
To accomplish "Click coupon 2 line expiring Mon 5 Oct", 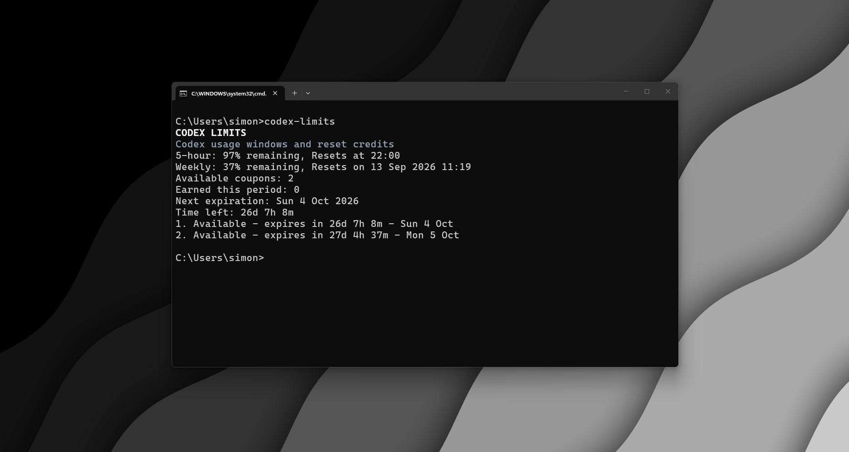I will (317, 235).
